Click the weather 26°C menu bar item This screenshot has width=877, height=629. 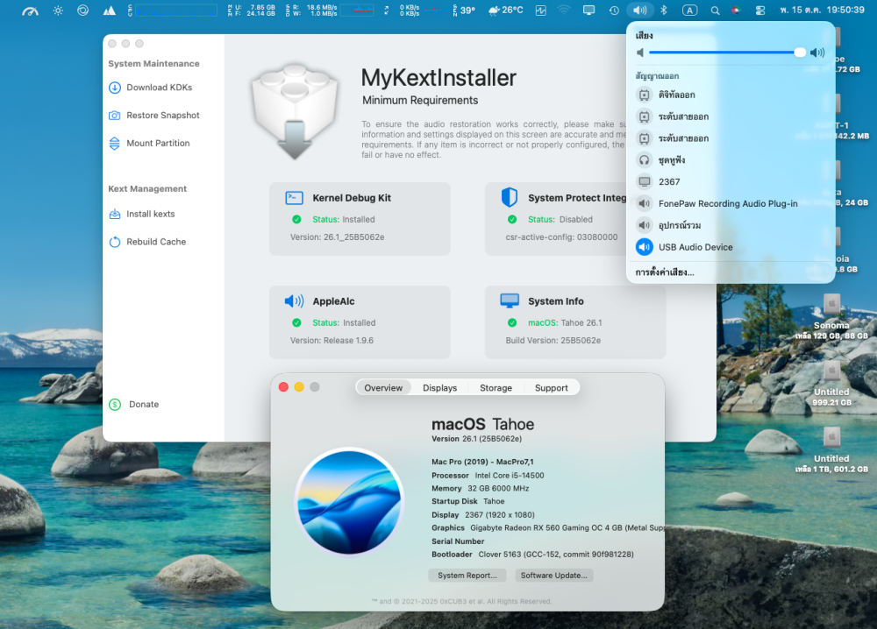pyautogui.click(x=506, y=10)
